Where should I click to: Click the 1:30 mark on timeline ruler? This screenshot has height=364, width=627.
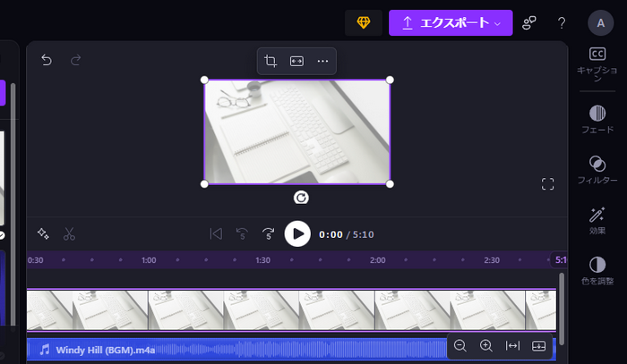(x=262, y=260)
